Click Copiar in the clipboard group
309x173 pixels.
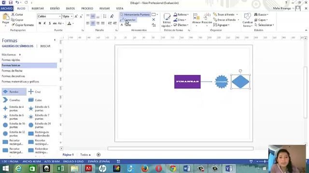(17, 20)
